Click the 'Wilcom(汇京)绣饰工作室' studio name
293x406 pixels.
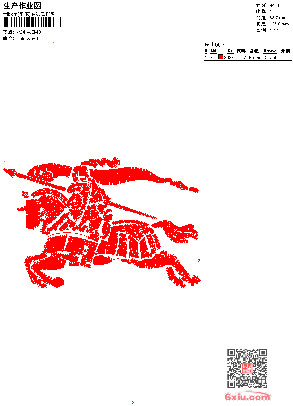tap(28, 14)
